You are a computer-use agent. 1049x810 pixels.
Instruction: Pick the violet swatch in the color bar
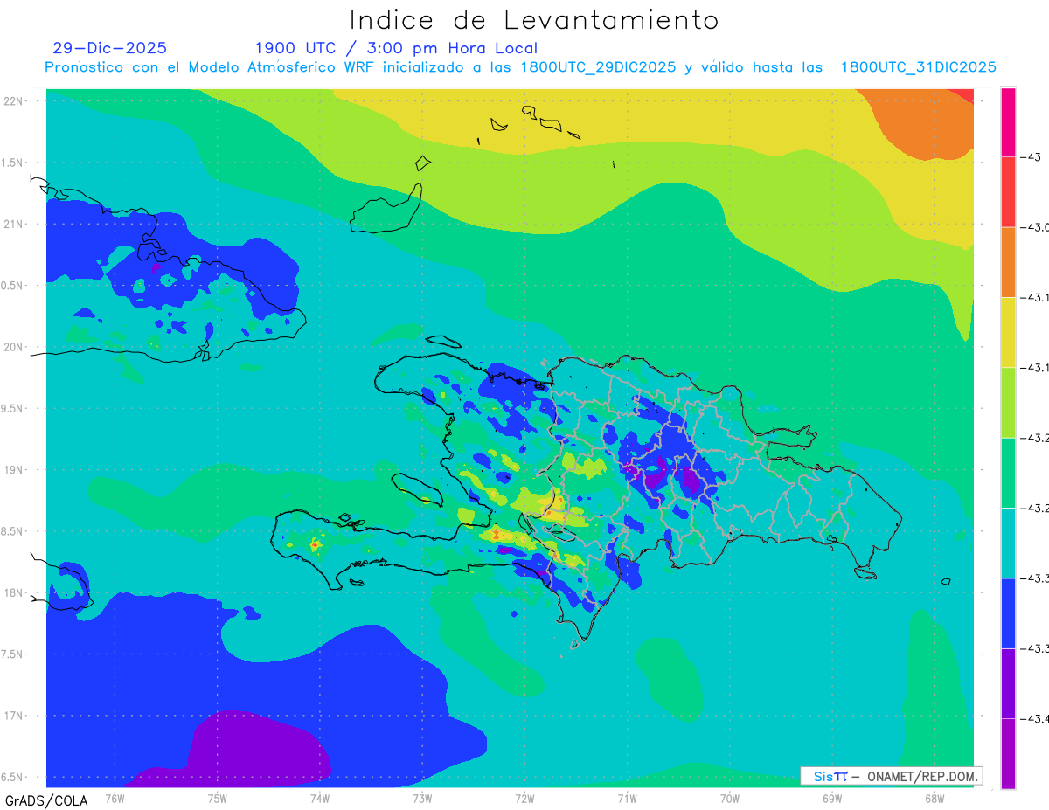click(1008, 683)
